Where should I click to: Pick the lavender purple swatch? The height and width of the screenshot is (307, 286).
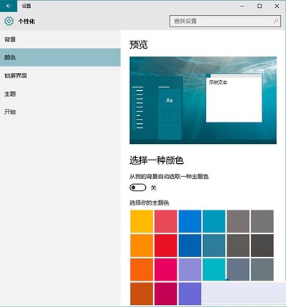(x=189, y=269)
